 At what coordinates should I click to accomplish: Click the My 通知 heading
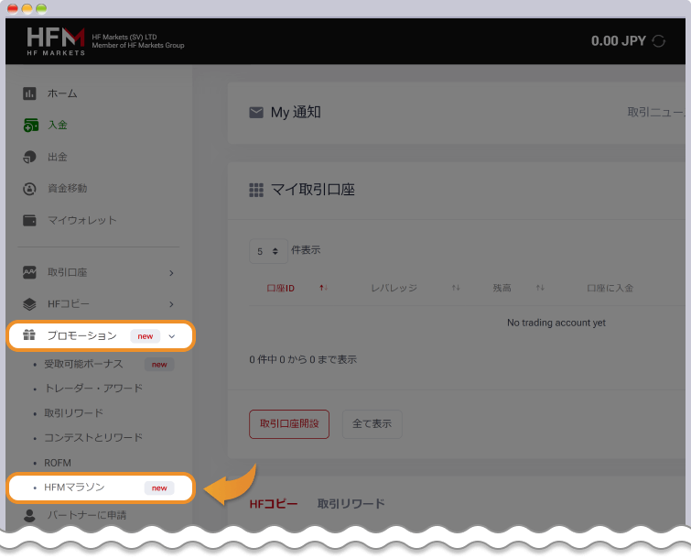coord(296,113)
